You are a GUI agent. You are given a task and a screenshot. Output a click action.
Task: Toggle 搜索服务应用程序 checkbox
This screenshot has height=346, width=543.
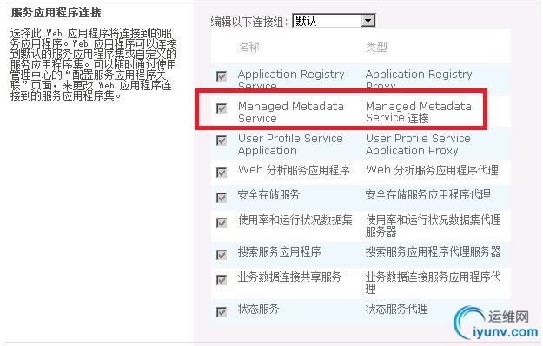pos(222,255)
